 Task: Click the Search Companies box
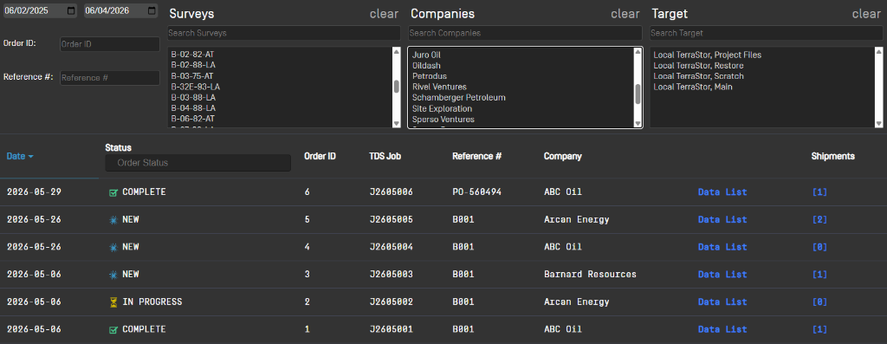525,33
